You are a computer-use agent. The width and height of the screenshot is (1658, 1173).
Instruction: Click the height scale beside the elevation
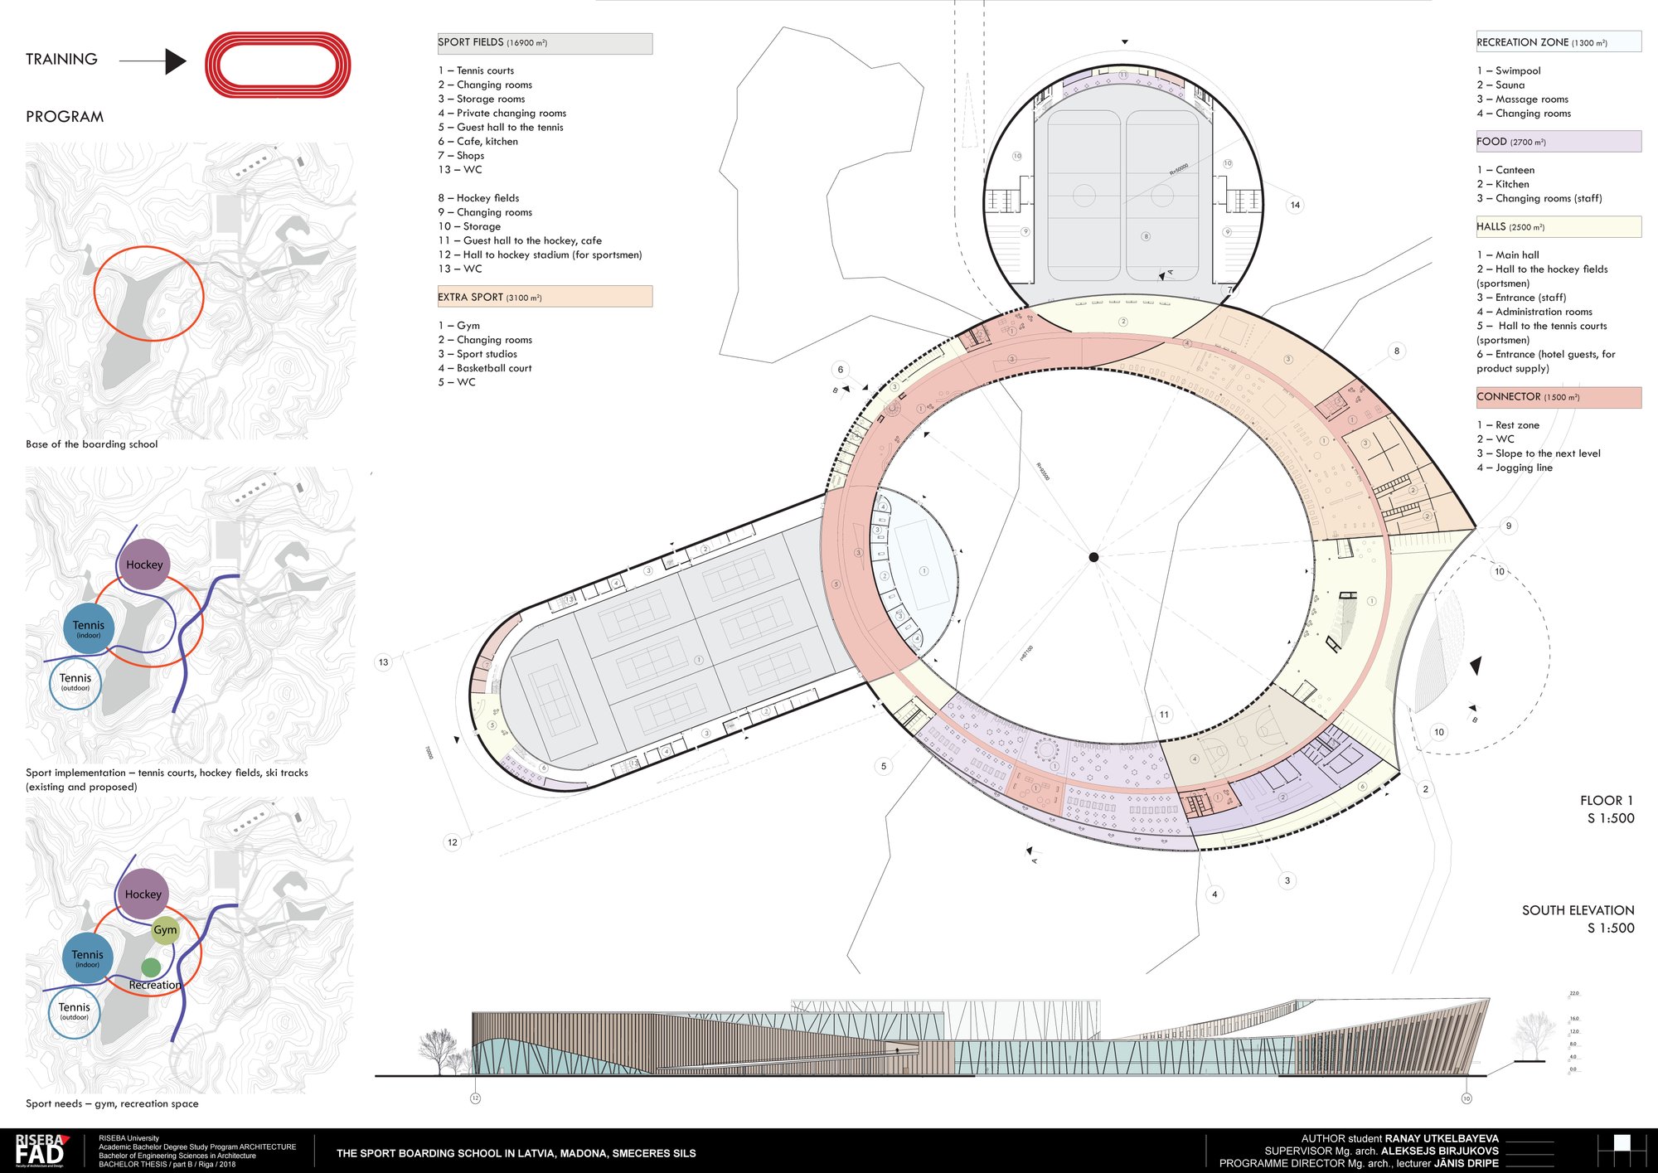pyautogui.click(x=1574, y=1032)
